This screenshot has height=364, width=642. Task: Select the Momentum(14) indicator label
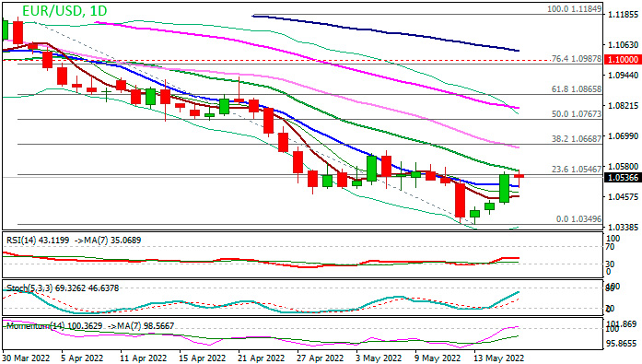pos(90,326)
